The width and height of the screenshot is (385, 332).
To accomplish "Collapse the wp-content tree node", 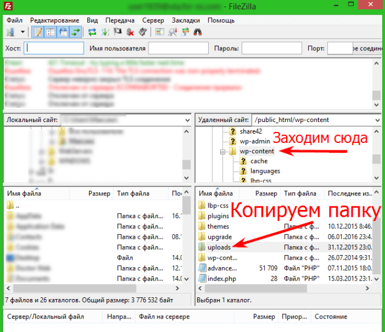I will pos(223,152).
